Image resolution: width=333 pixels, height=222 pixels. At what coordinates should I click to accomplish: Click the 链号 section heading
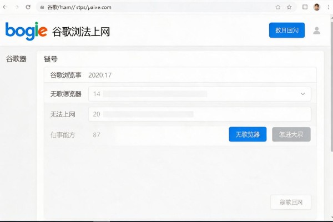[51, 59]
